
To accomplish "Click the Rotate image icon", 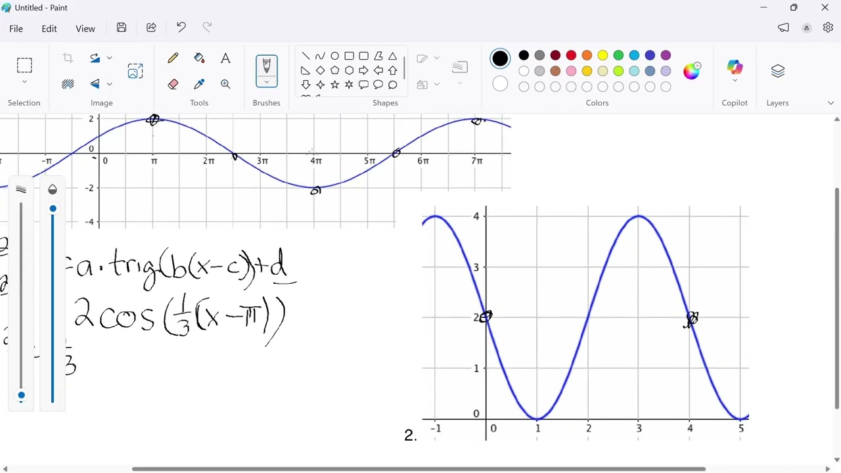I will (95, 58).
